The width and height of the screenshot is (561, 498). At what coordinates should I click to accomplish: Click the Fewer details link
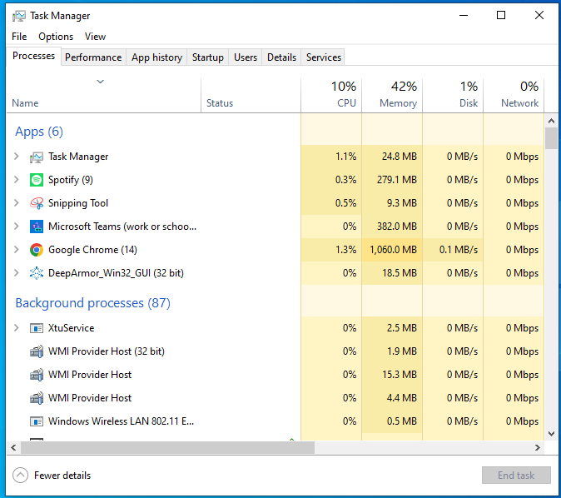[62, 476]
